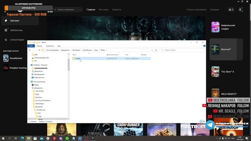Screen dimensions: 251x141
Task: Select the Returnal card in store sidebar
Action: [x=226, y=49]
